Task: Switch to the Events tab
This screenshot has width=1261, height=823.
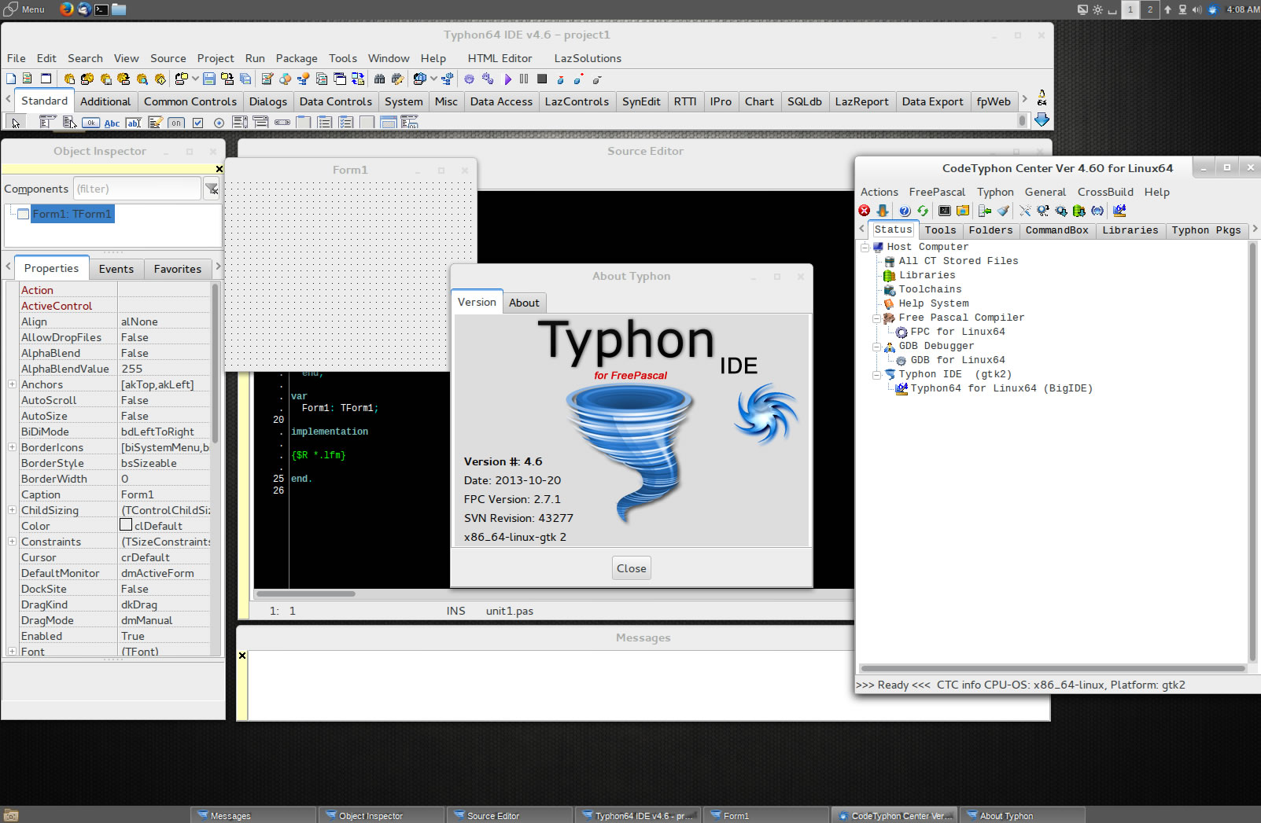Action: 116,269
